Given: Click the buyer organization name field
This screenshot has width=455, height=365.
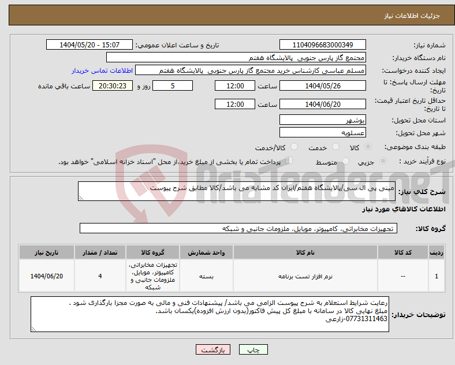Looking at the screenshot, I should 236,57.
